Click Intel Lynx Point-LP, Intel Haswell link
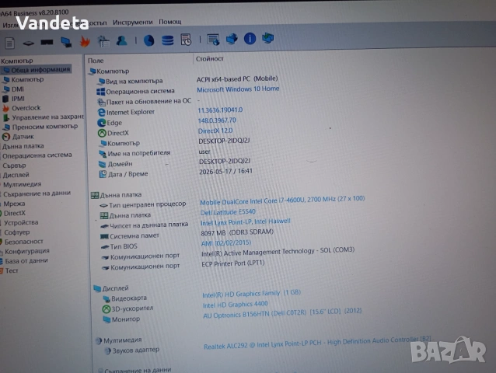Viewport: 496px width, 373px height. click(245, 222)
